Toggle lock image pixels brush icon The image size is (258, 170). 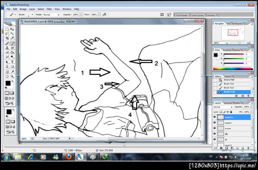(x=224, y=112)
